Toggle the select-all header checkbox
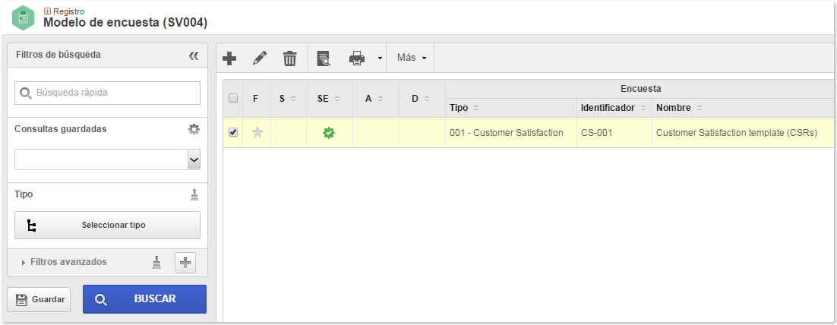Screen dimensions: 837x325 point(232,98)
